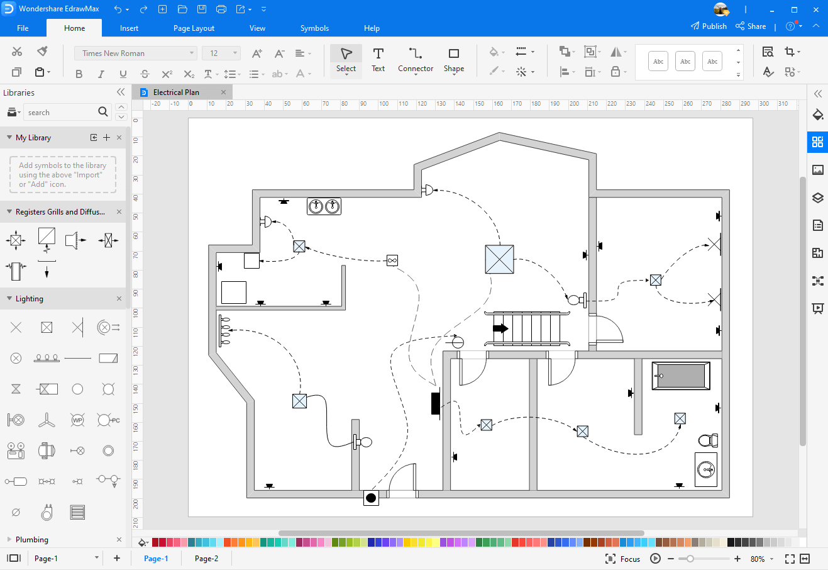Close the Lighting library section
Image resolution: width=828 pixels, height=570 pixels.
[x=119, y=298]
